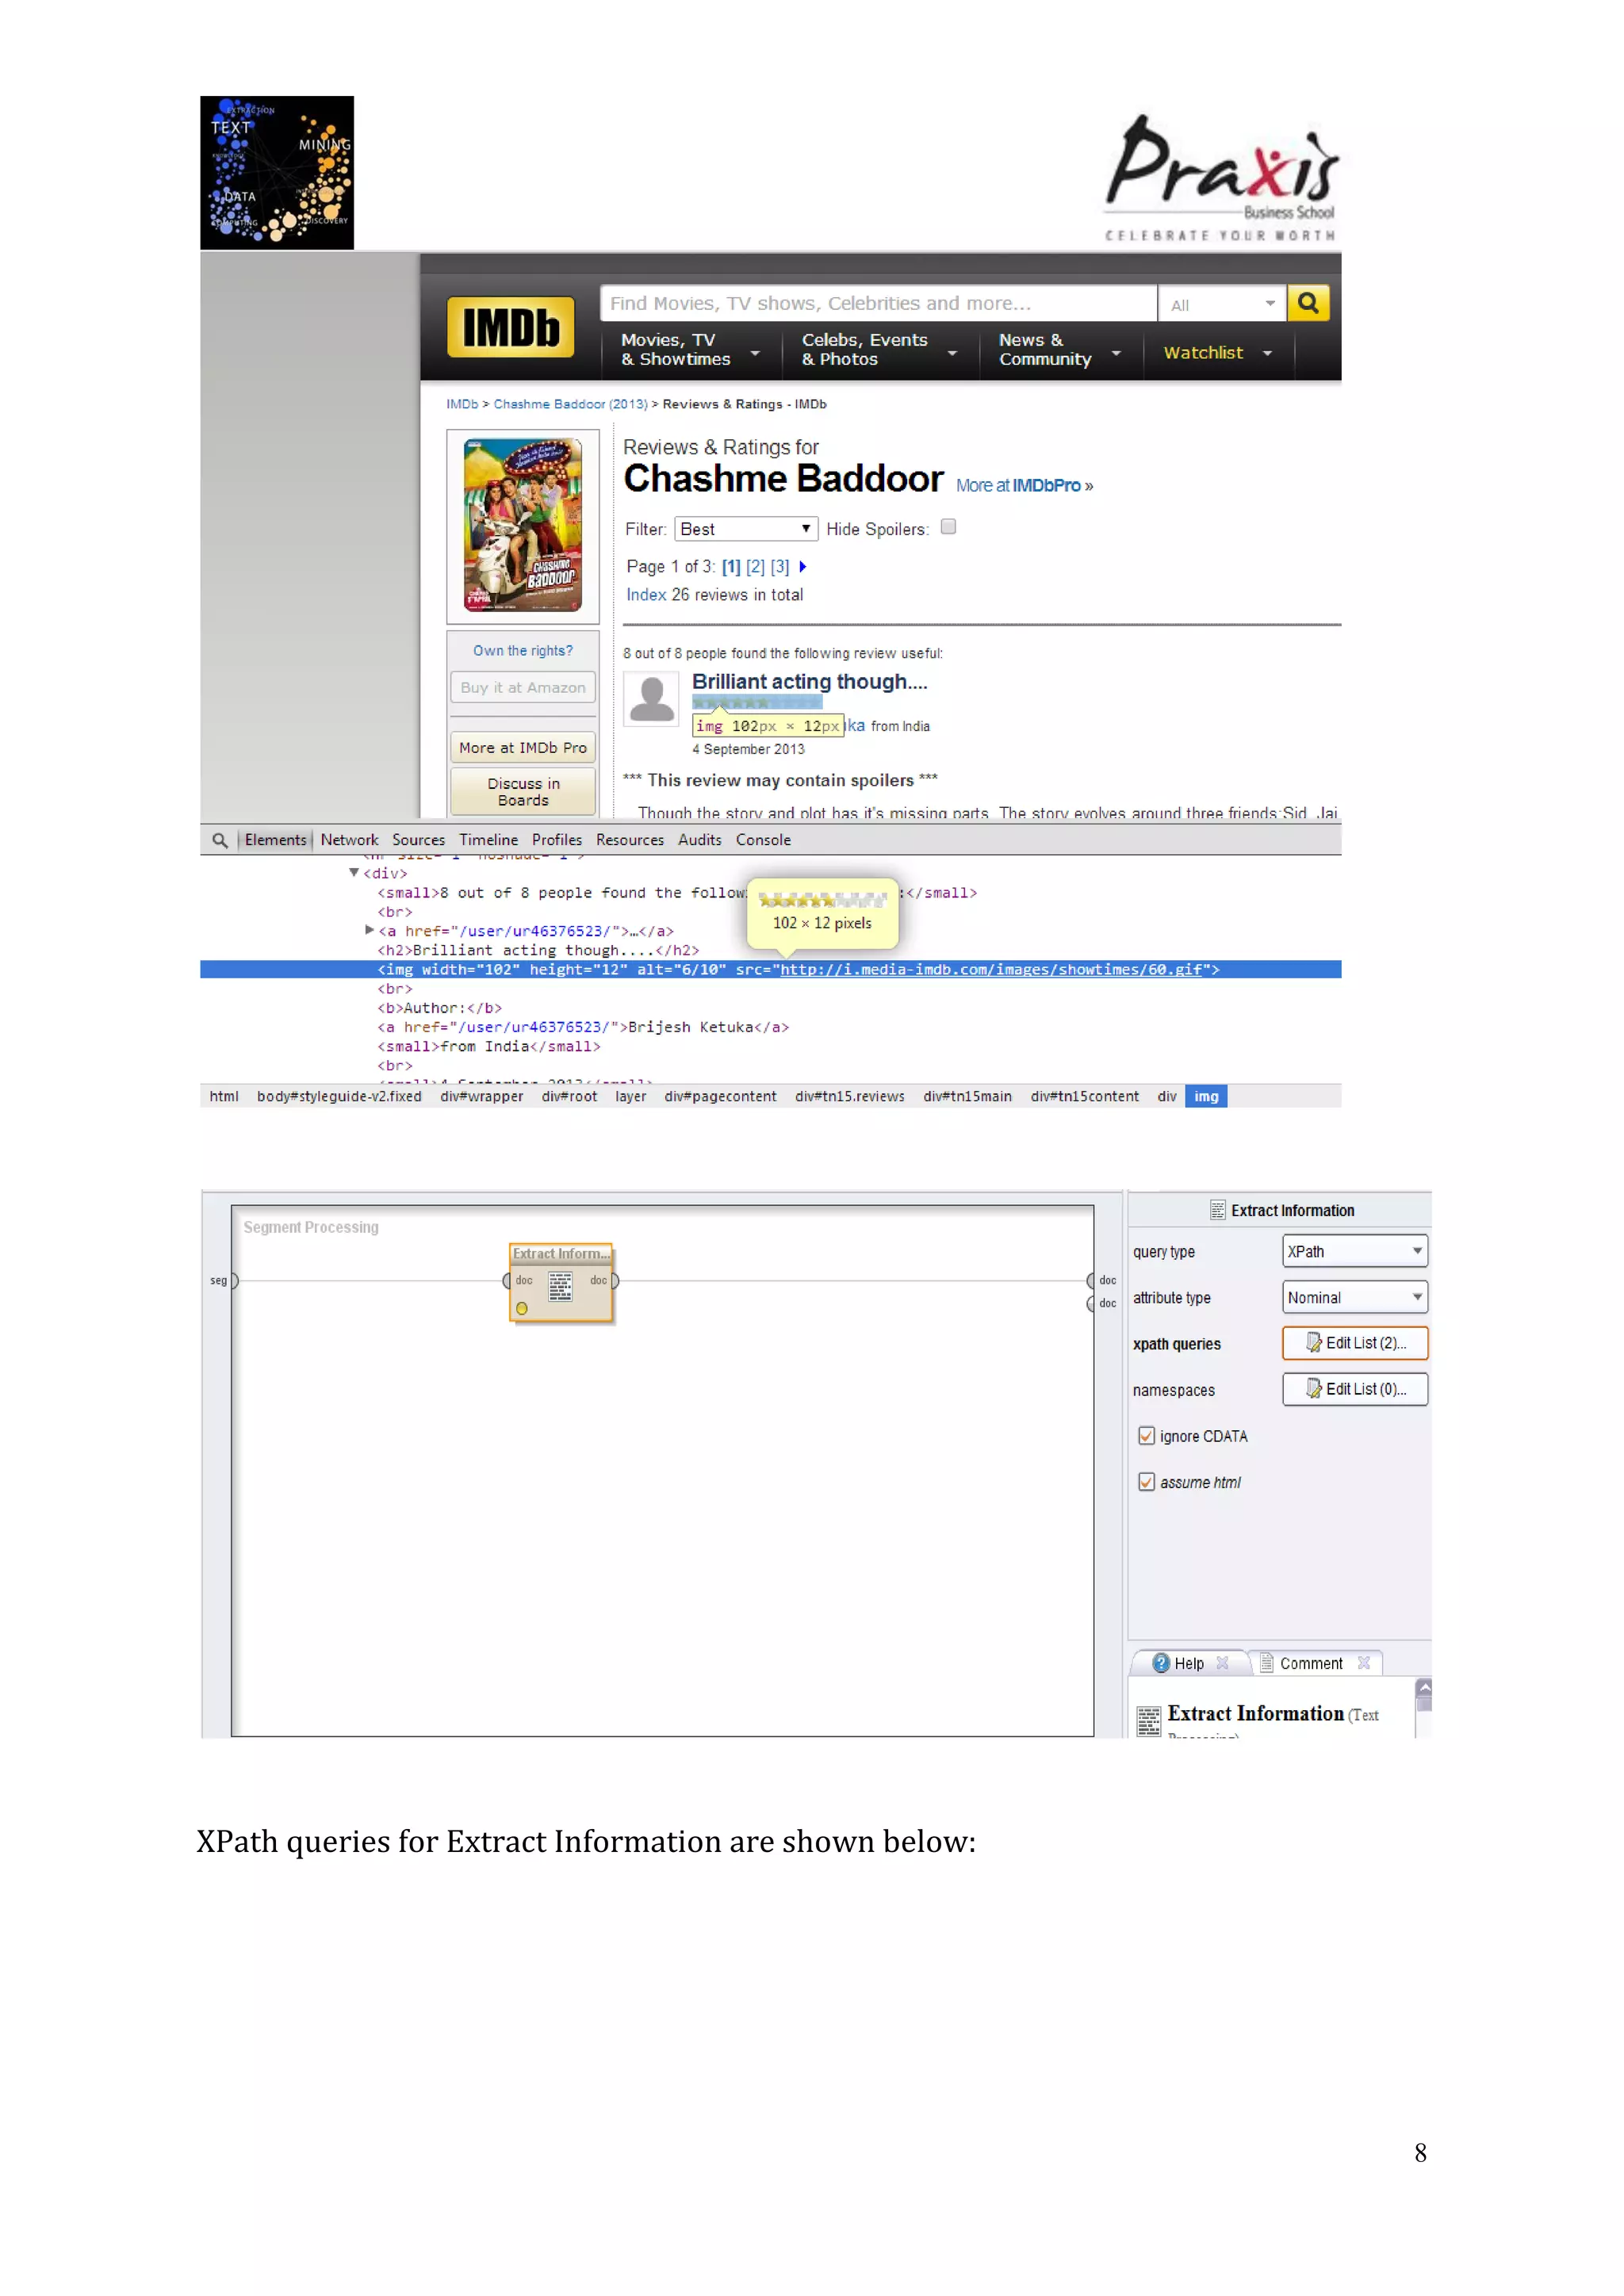The image size is (1624, 2296).
Task: Open the Comment tab
Action: [1311, 1663]
